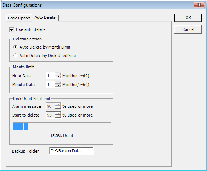This screenshot has width=207, height=171.
Task: Focus the Backup Folder path field
Action: (x=72, y=151)
